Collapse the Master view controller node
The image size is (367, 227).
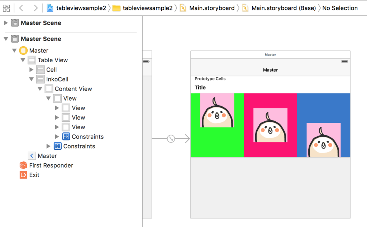pyautogui.click(x=14, y=50)
